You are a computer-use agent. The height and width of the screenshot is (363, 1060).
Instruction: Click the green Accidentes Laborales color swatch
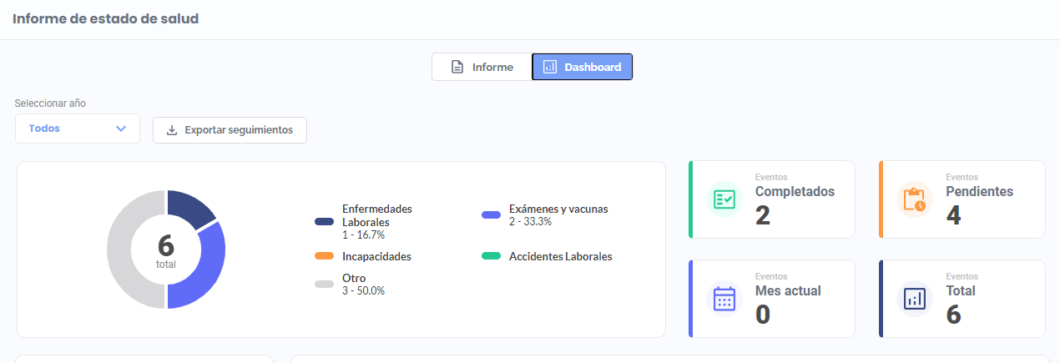tap(491, 257)
